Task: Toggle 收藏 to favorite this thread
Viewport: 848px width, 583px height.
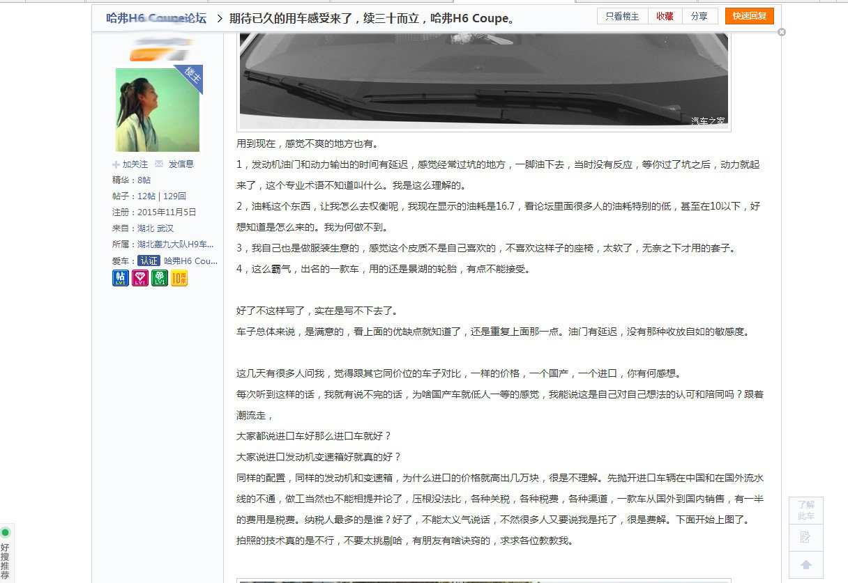Action: click(x=664, y=15)
